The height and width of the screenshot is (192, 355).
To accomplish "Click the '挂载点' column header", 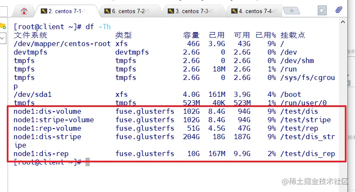I will [x=293, y=35].
